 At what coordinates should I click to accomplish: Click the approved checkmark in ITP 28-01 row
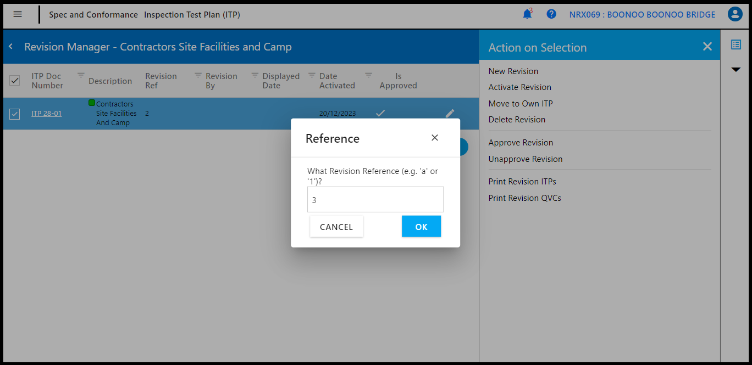380,113
